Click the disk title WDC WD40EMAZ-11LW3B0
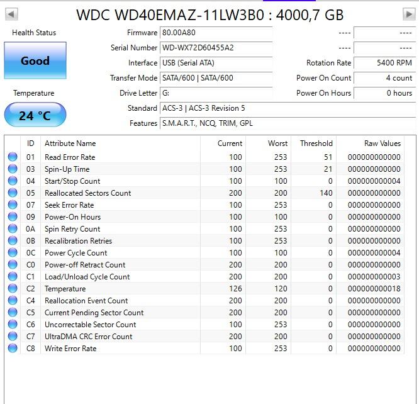 point(170,14)
